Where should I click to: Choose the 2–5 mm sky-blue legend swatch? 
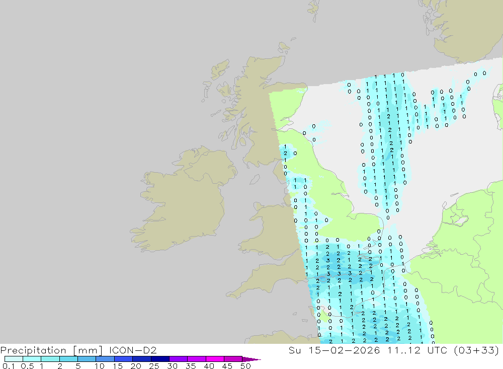tap(68, 359)
